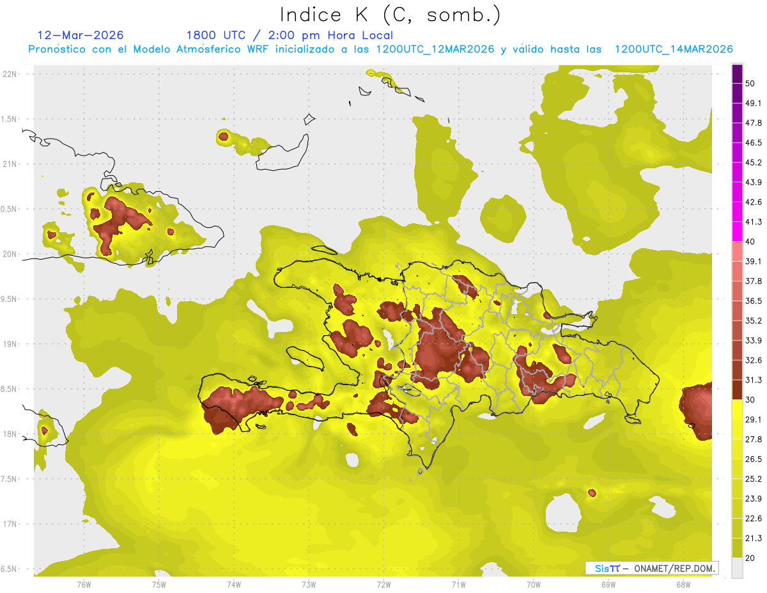This screenshot has width=767, height=593.
Task: Click colorbar value "50"
Action: click(751, 83)
